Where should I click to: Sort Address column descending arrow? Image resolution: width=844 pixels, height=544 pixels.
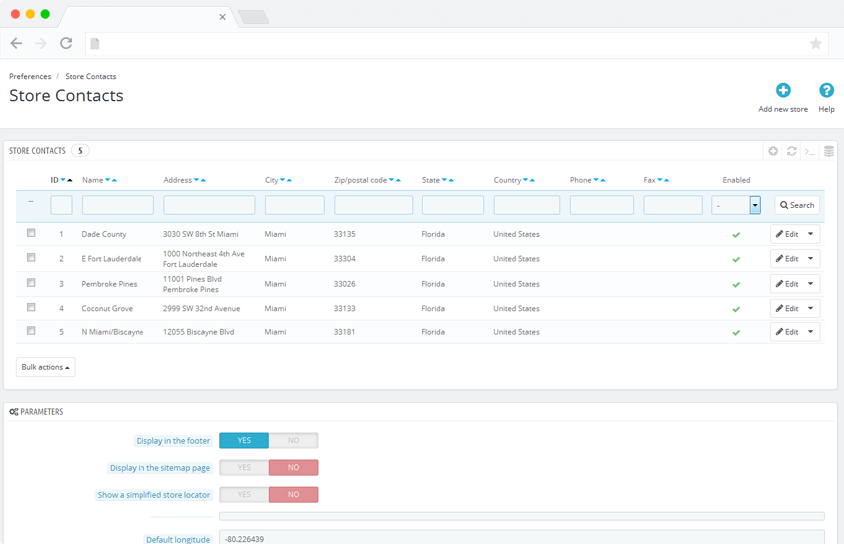pyautogui.click(x=196, y=180)
